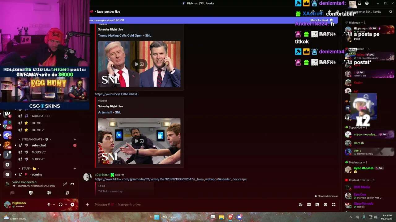The height and width of the screenshot is (222, 396).
Task: Deafen using the headphones icon
Action: (61, 204)
